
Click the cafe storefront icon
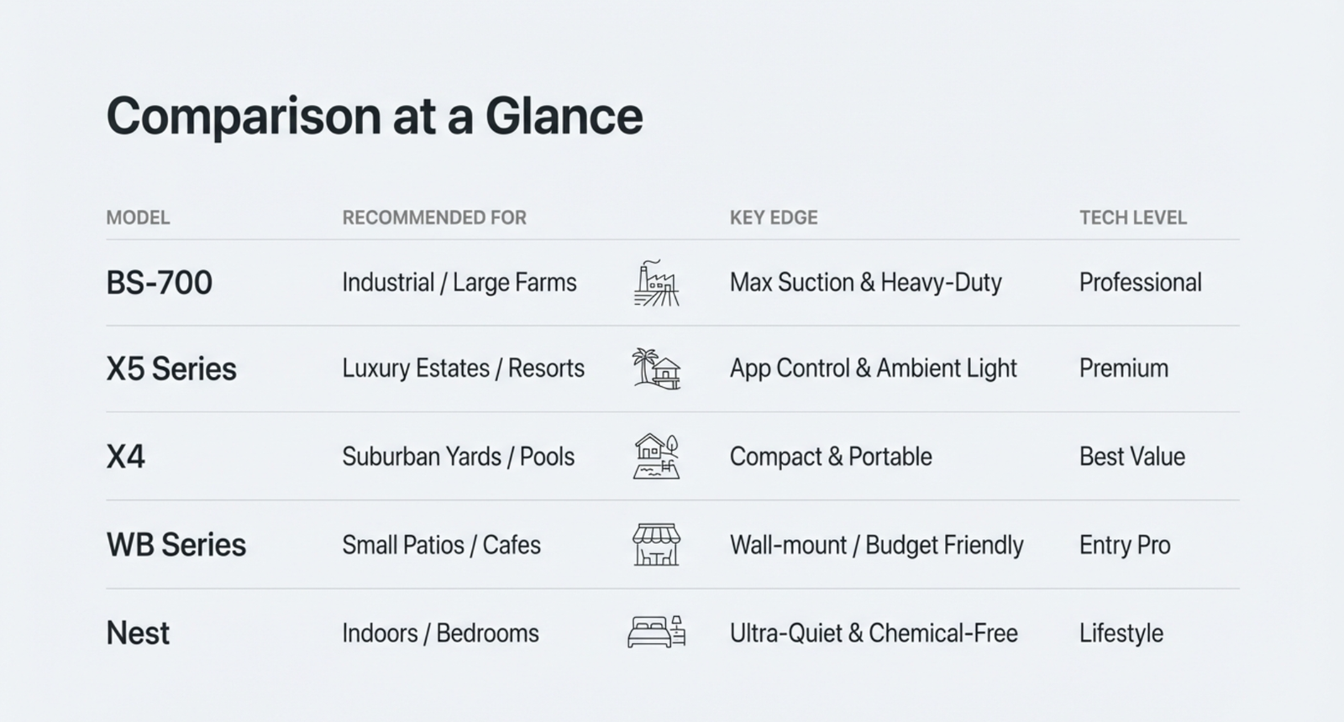[x=656, y=545]
